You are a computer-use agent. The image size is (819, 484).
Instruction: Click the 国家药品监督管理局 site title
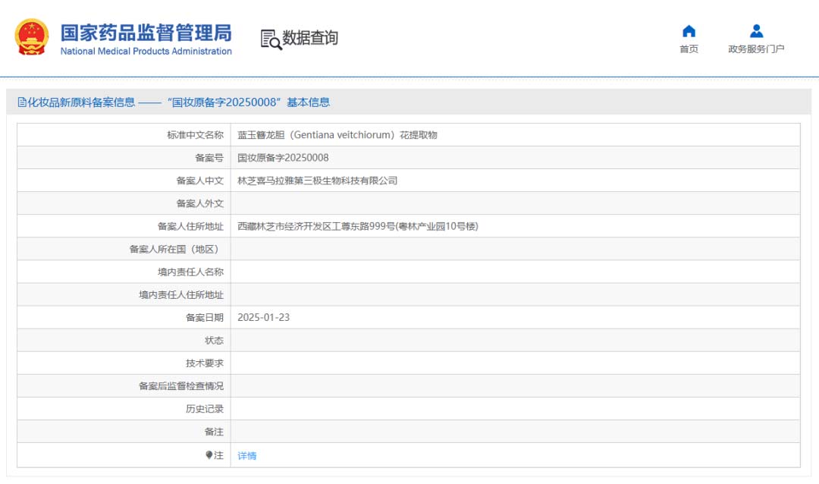pyautogui.click(x=146, y=33)
